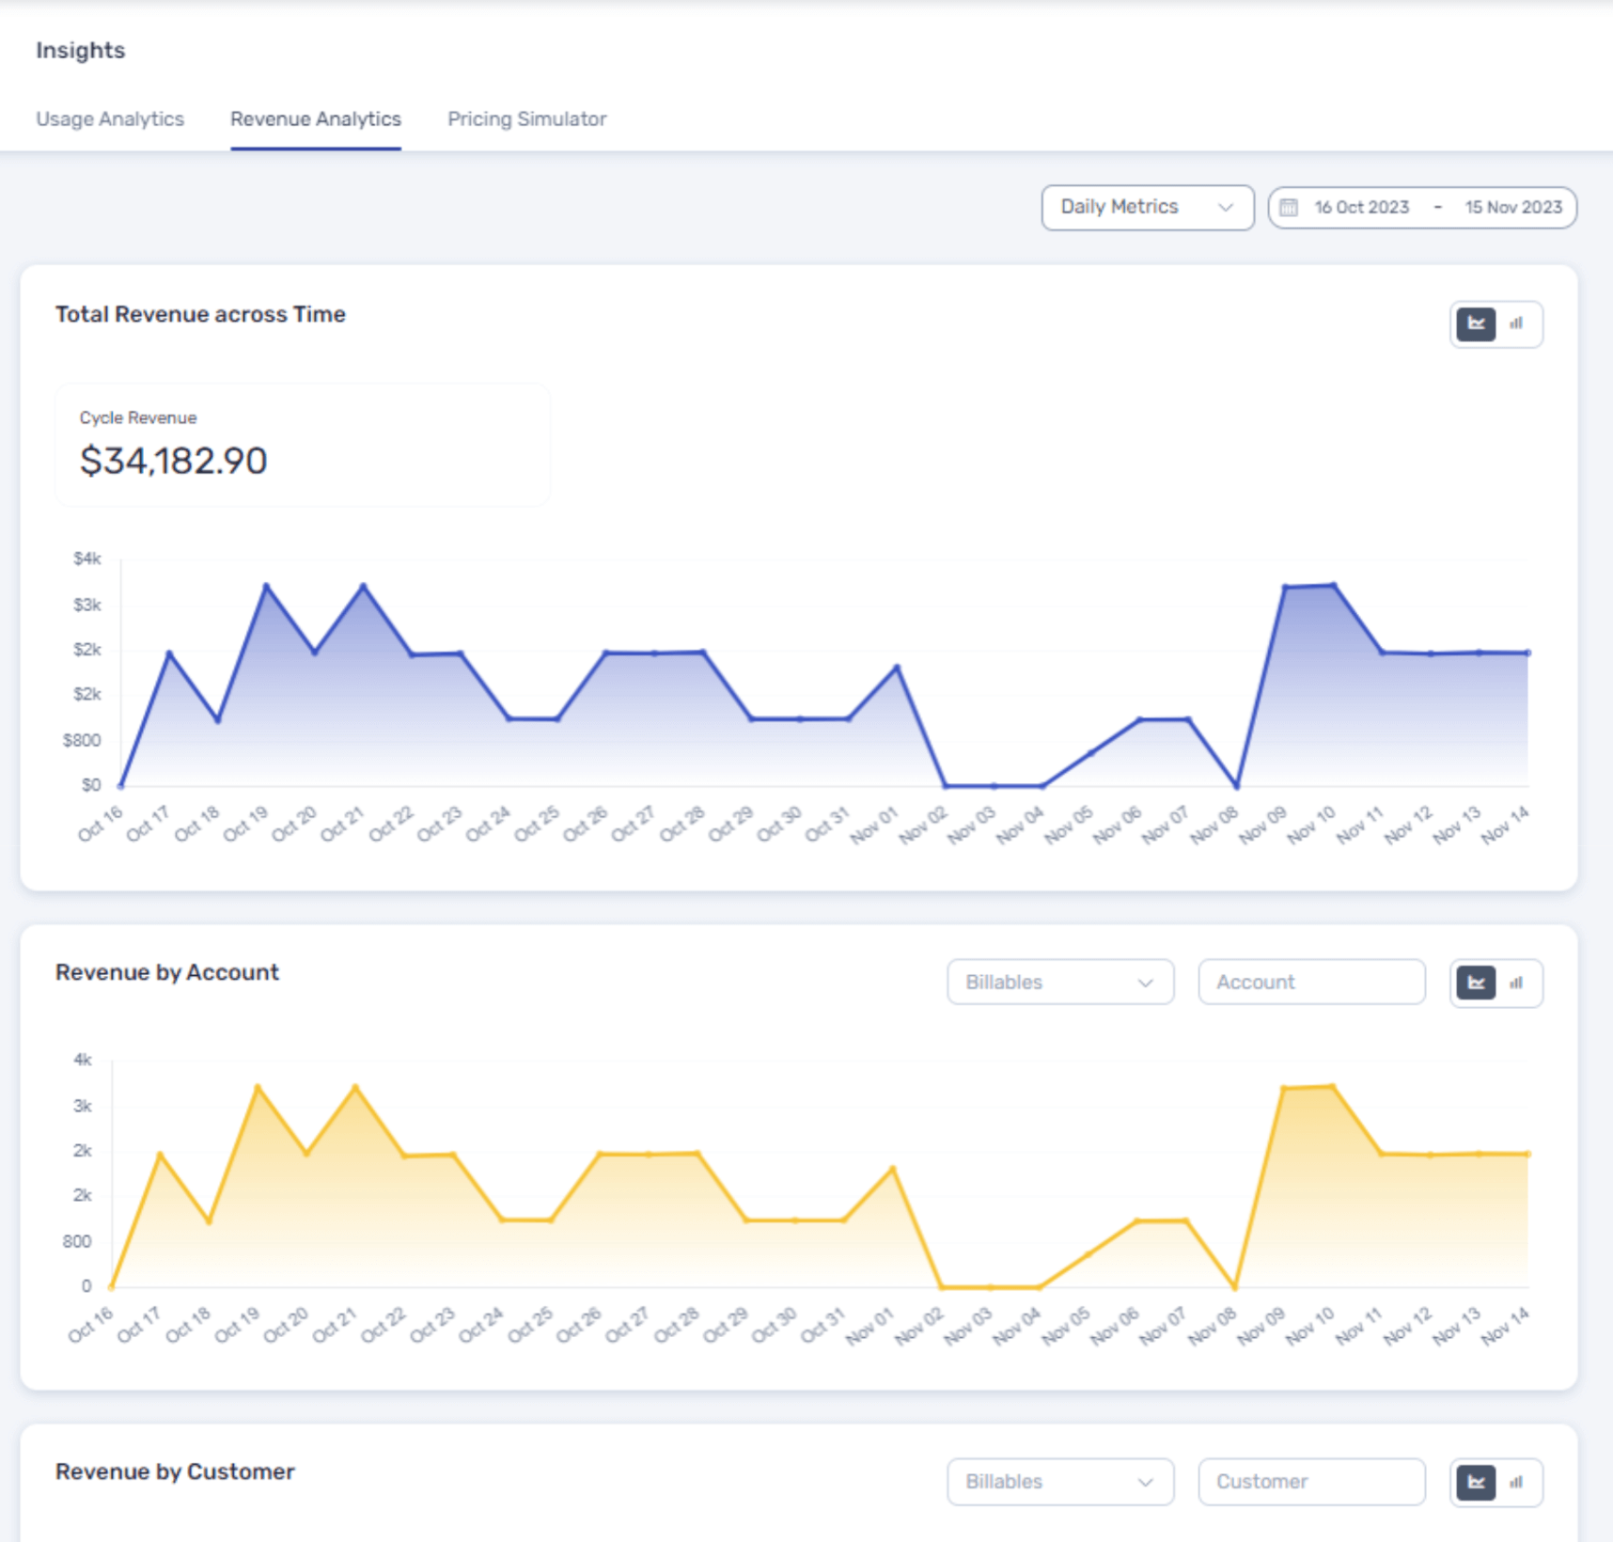1613x1542 pixels.
Task: Open the Daily Metrics selector
Action: 1147,207
